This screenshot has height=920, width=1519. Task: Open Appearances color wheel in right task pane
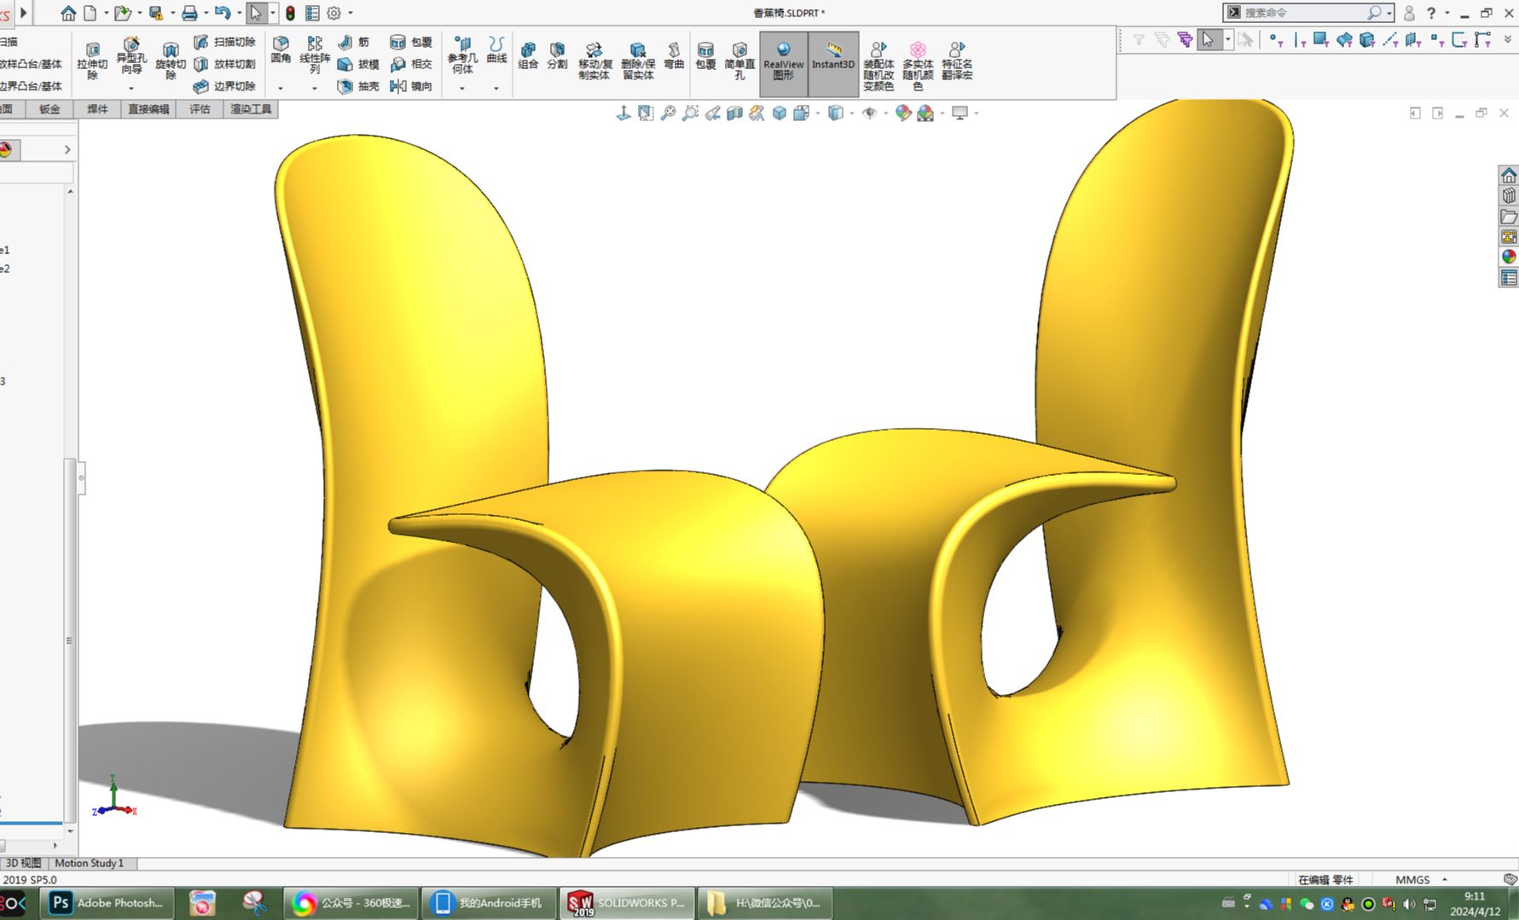(x=1509, y=257)
